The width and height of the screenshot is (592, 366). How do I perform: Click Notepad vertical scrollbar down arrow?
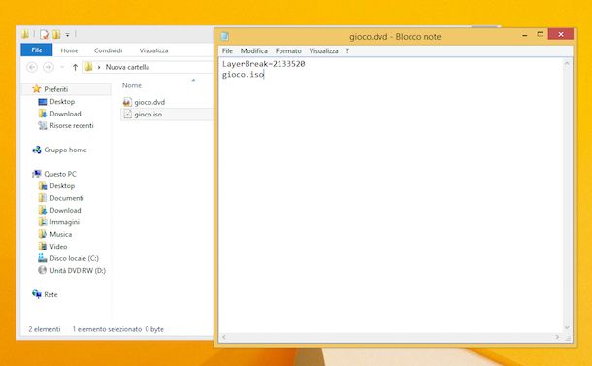pyautogui.click(x=567, y=328)
